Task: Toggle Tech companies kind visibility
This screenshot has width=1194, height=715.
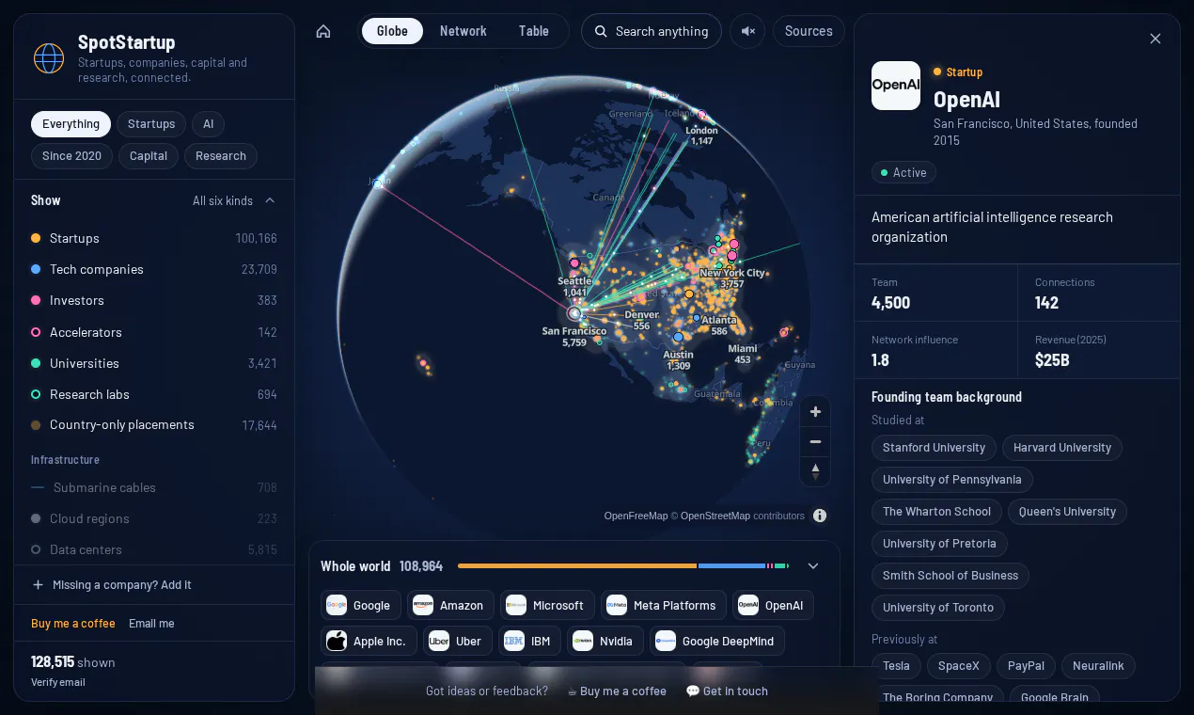Action: click(x=154, y=270)
